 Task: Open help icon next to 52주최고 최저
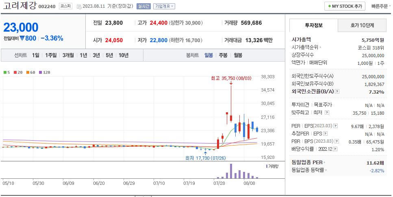coord(327,113)
